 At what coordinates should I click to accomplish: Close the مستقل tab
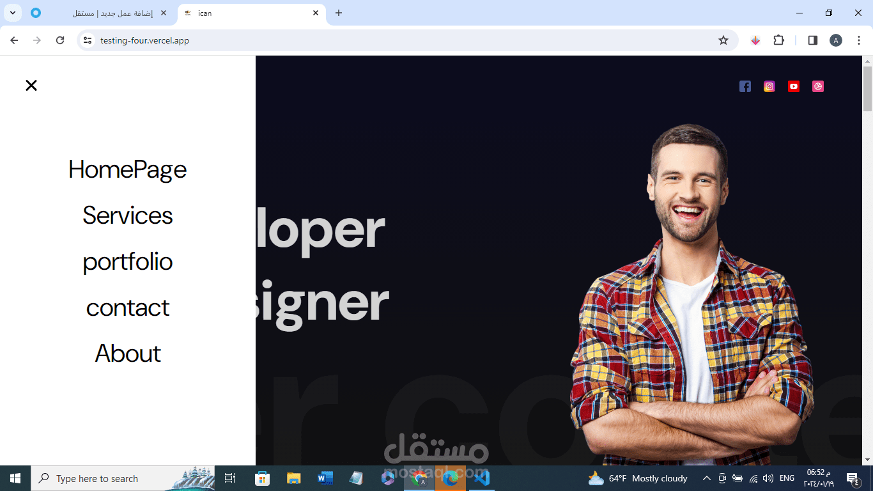(x=164, y=13)
